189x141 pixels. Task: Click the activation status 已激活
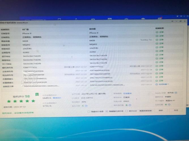126,97
